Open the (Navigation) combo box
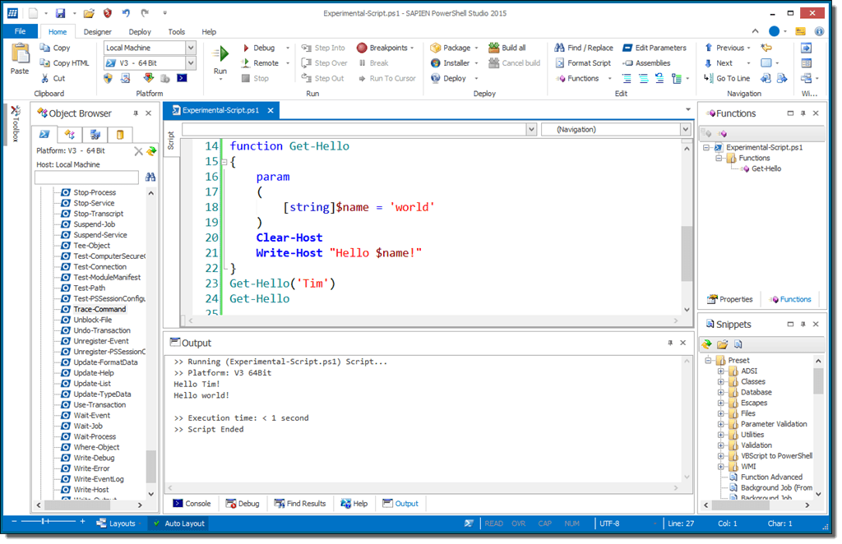The image size is (842, 544). [685, 129]
